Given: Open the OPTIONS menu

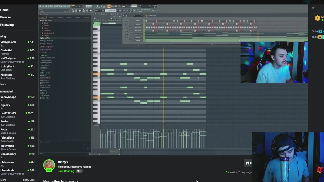Looking at the screenshot, I should [60, 6].
